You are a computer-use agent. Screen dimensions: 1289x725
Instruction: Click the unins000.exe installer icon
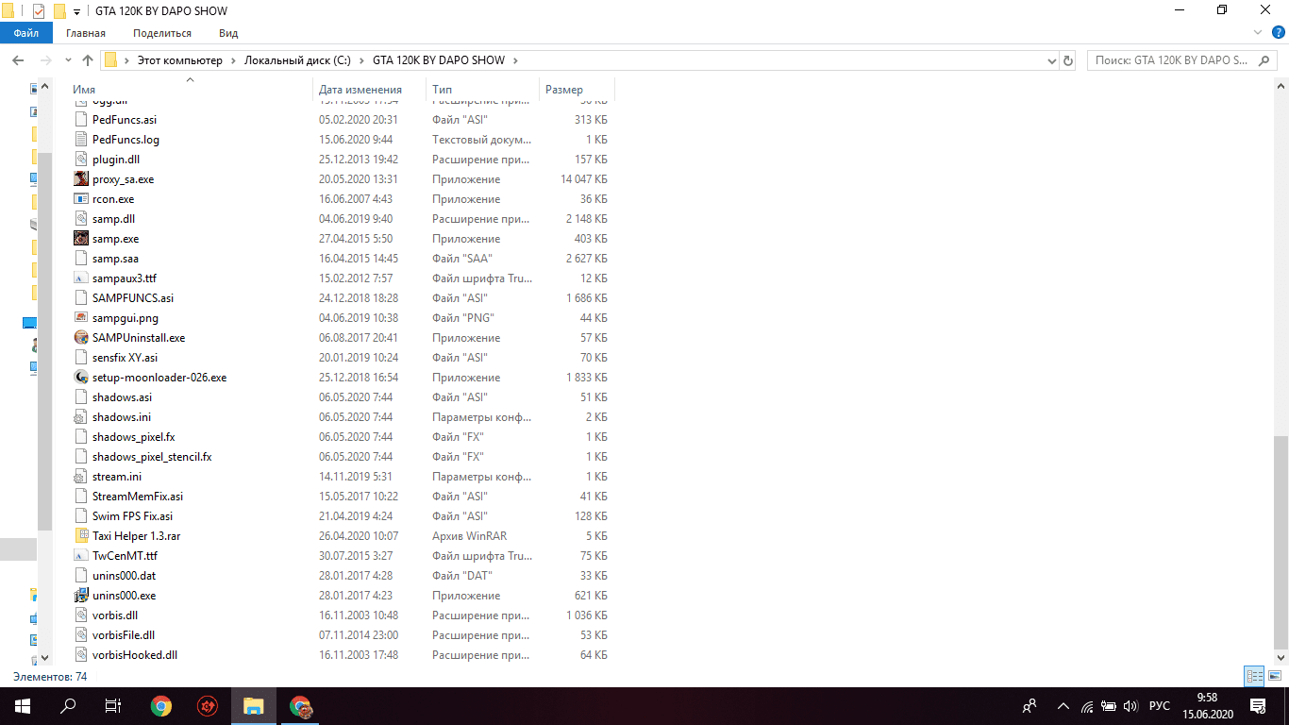pyautogui.click(x=81, y=596)
